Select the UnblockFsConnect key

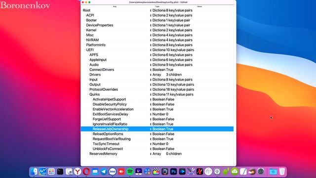coord(108,149)
